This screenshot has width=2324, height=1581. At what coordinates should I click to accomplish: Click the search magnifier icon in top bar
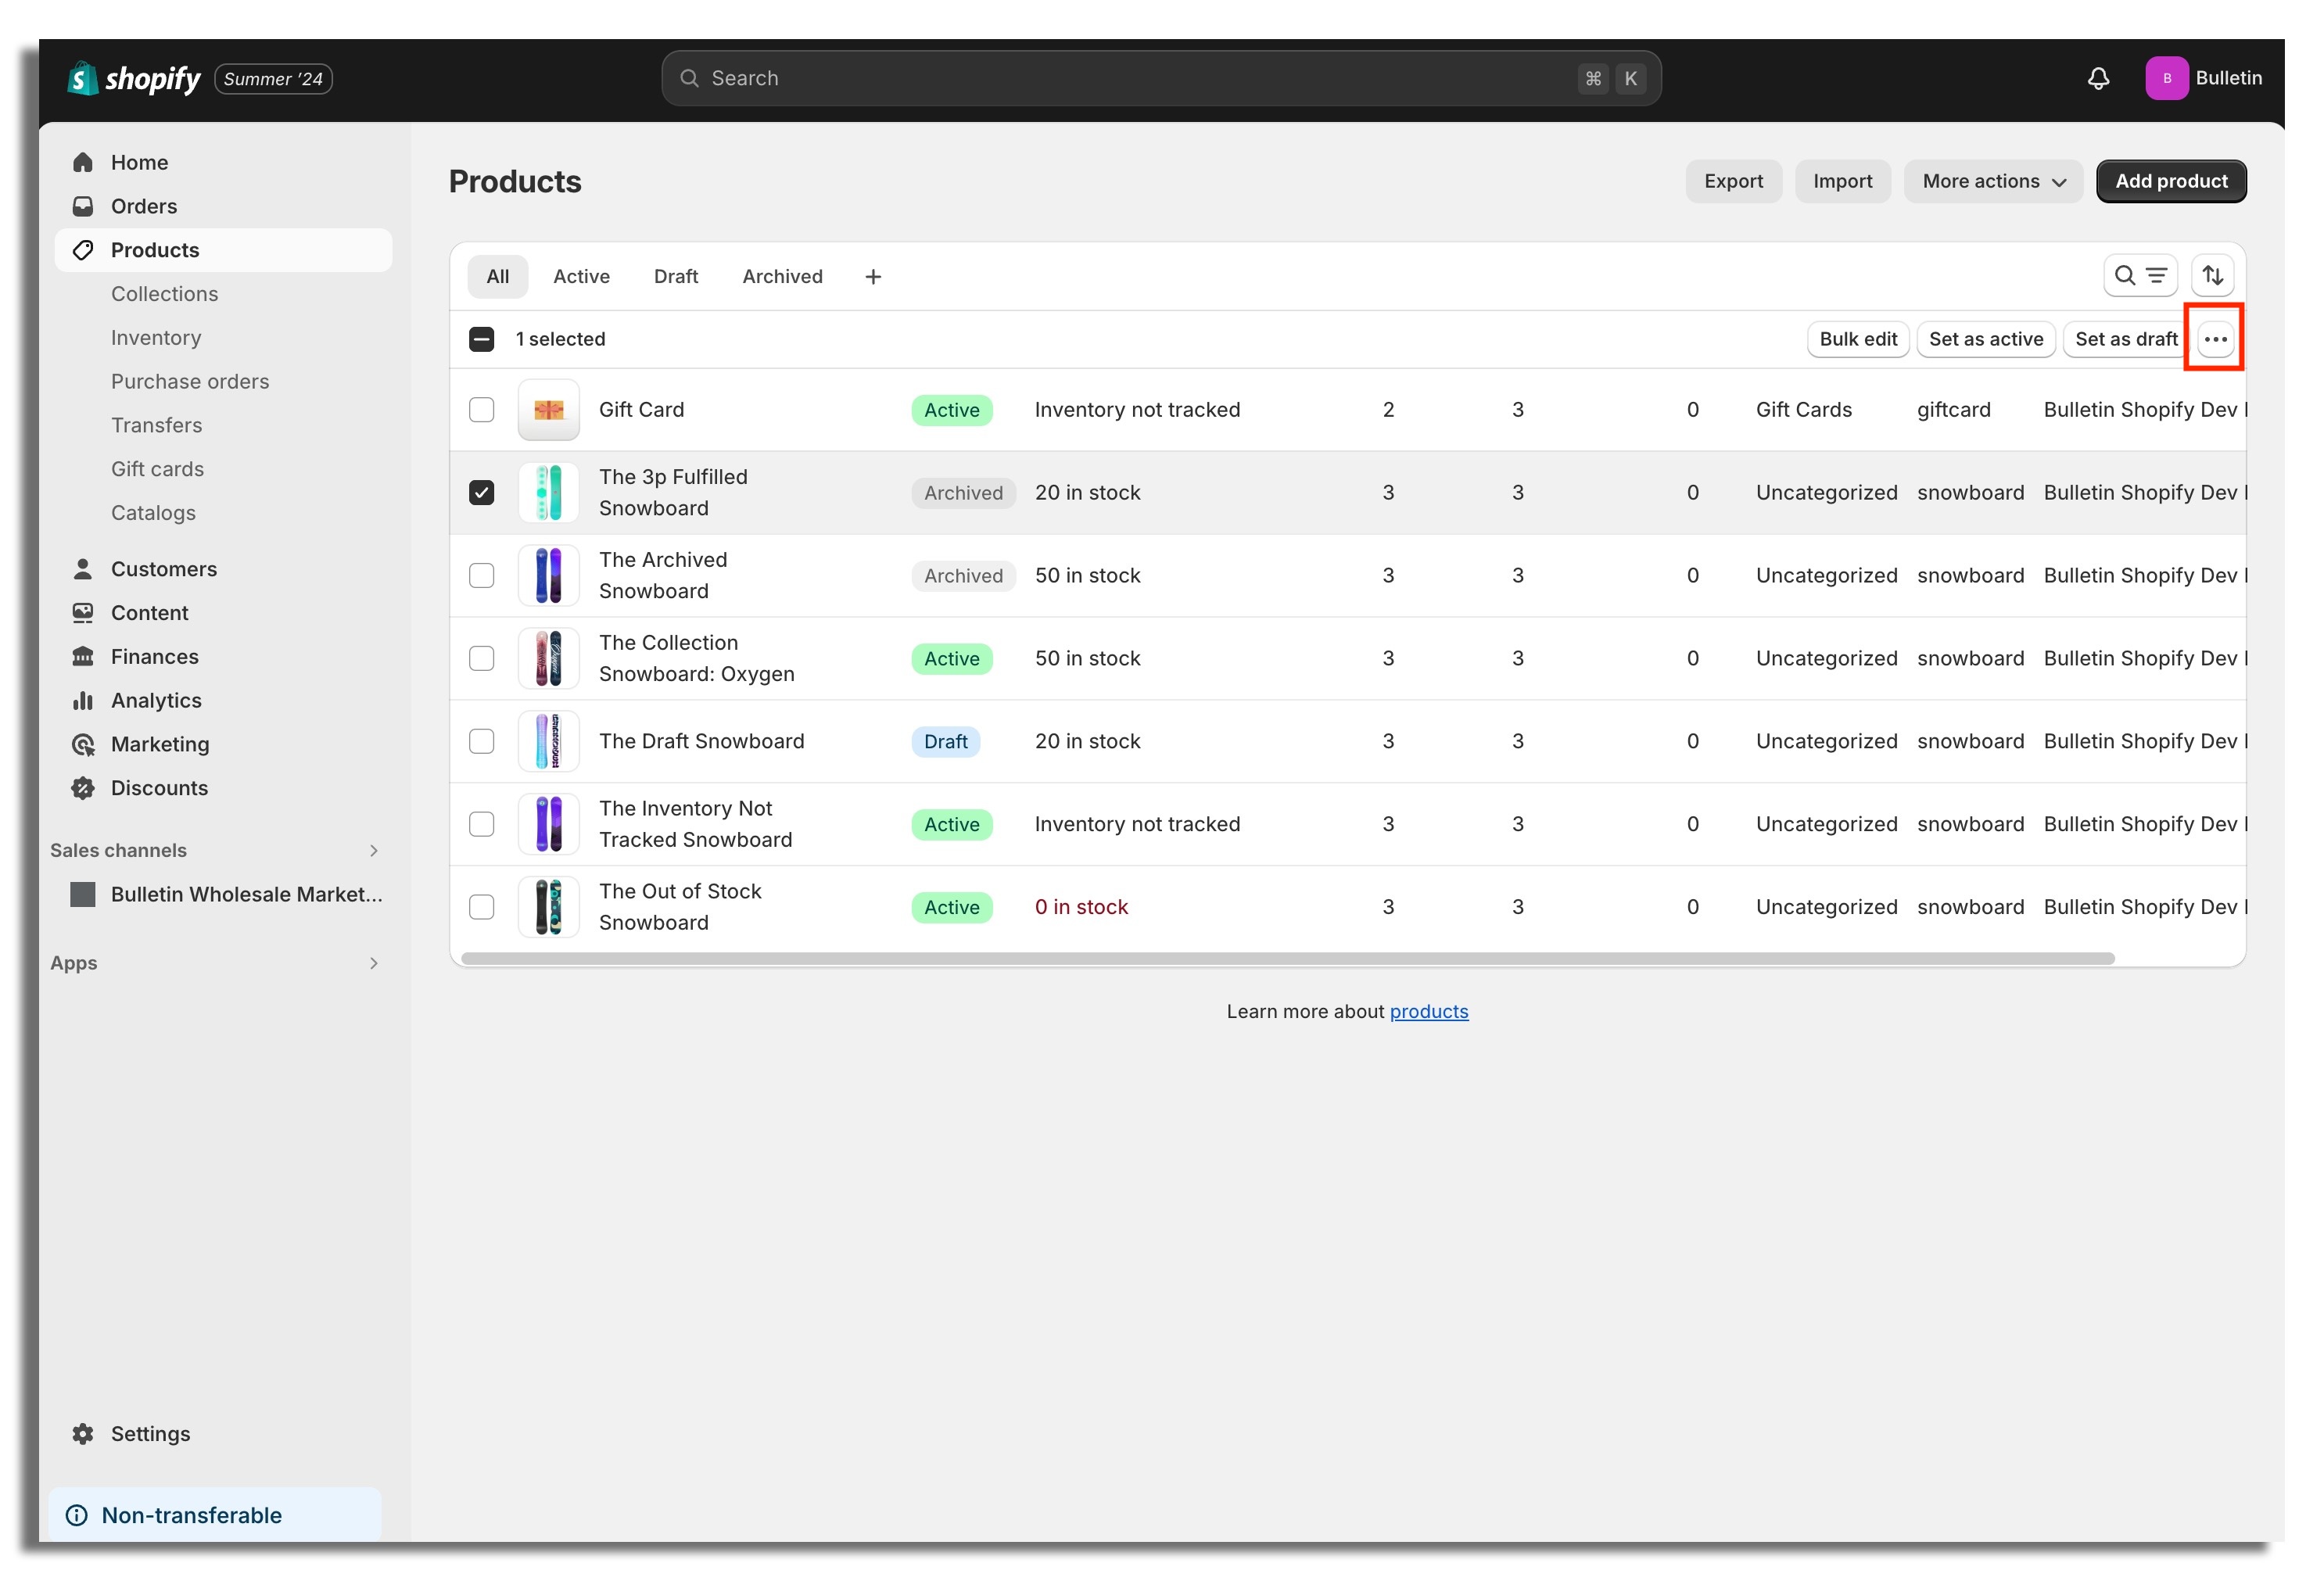point(689,78)
